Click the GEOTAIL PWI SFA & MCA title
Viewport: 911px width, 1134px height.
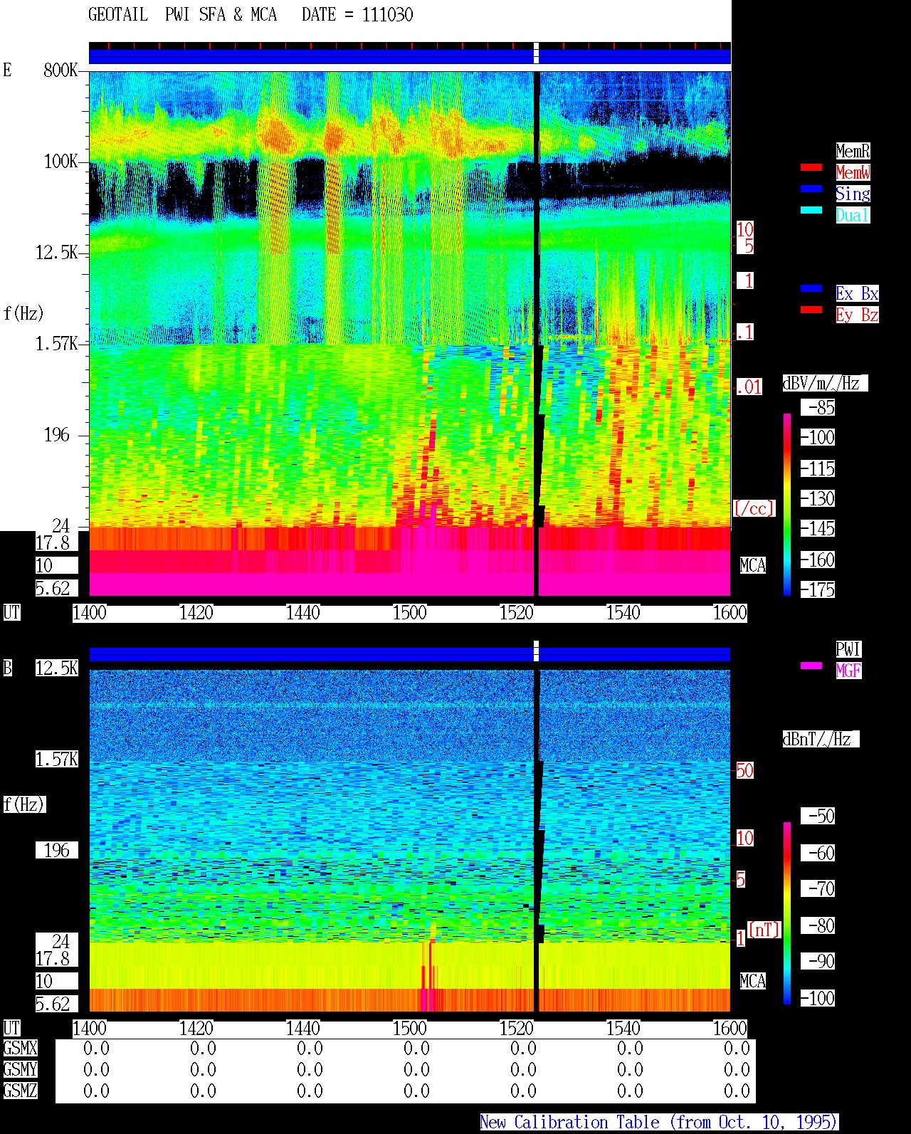pyautogui.click(x=182, y=15)
